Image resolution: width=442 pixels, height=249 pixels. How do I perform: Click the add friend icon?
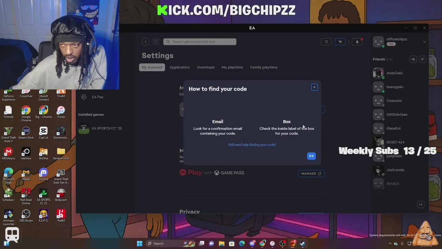point(422,59)
